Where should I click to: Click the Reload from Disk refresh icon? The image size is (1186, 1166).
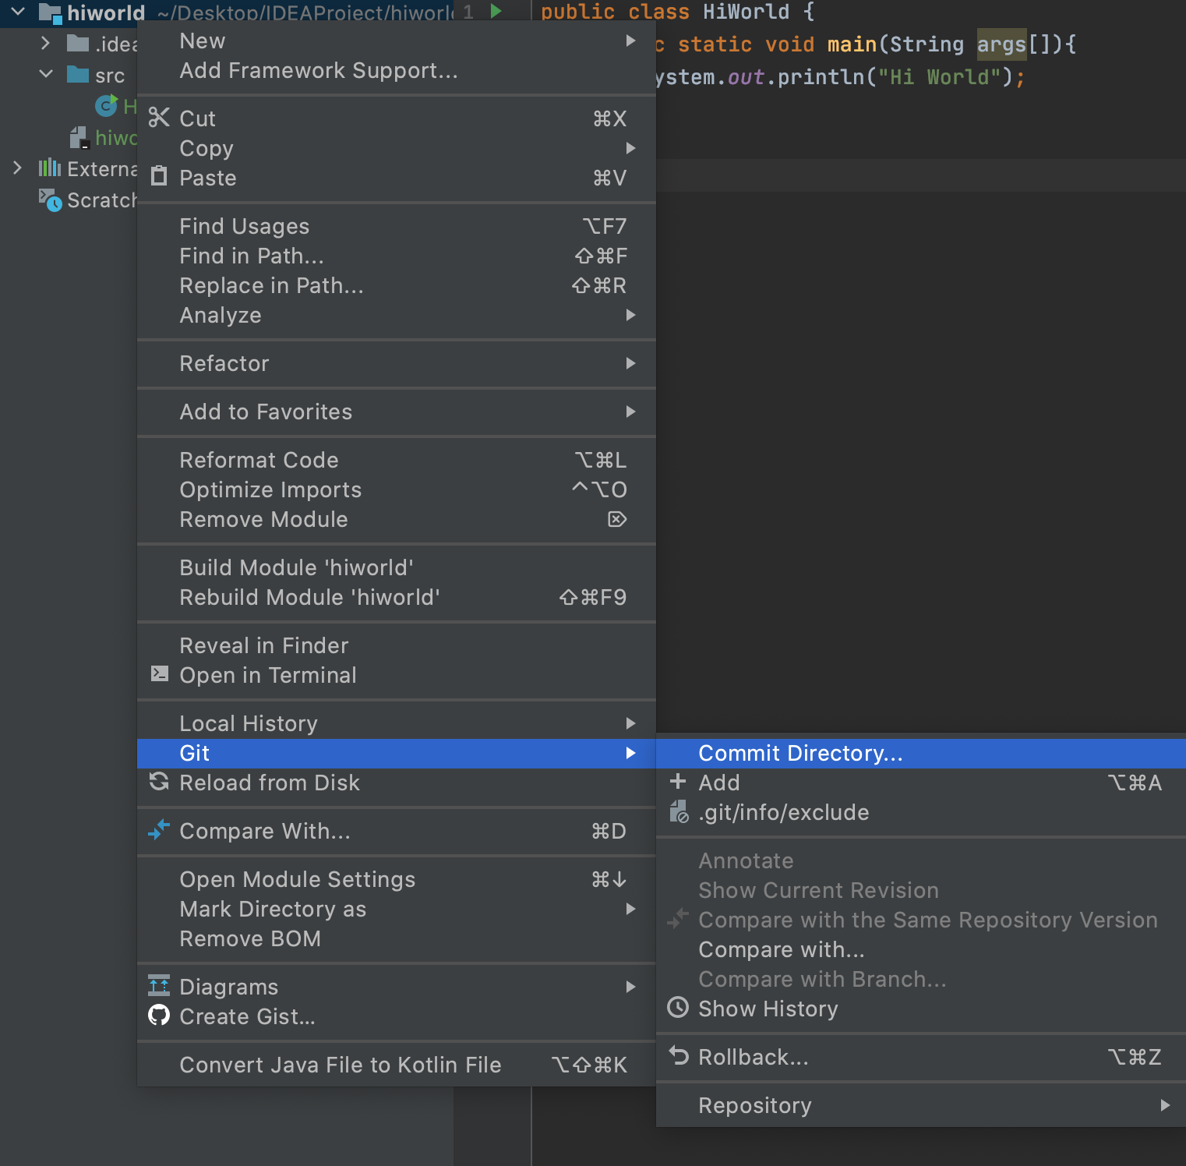tap(159, 781)
